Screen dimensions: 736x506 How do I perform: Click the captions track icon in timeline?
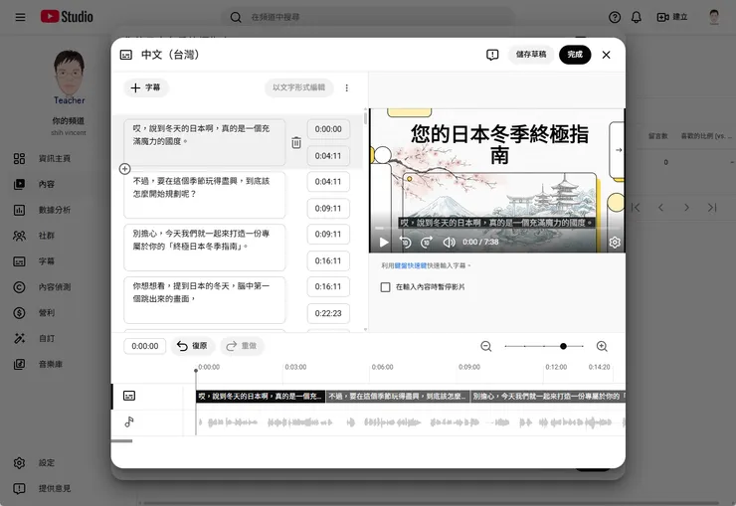pos(129,396)
